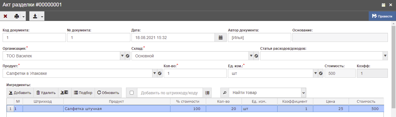Toggle checkbox next to barcode field

point(132,93)
